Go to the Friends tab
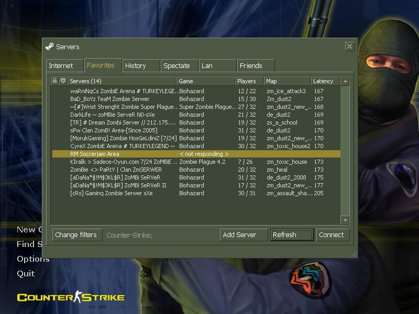Viewport: 419px width, 314px height. pos(256,66)
